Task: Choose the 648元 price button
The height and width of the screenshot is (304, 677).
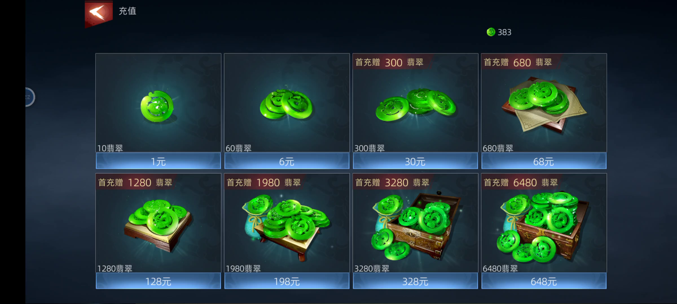Action: pos(544,281)
